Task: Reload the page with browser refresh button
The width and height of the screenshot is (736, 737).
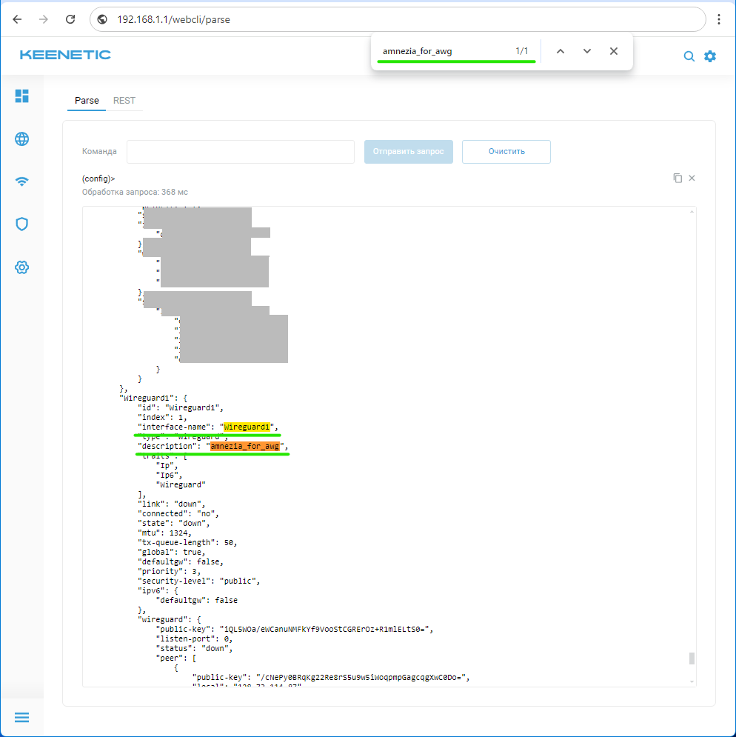Action: (x=70, y=19)
